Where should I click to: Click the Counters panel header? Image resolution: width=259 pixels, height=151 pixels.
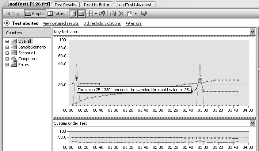pyautogui.click(x=27, y=33)
